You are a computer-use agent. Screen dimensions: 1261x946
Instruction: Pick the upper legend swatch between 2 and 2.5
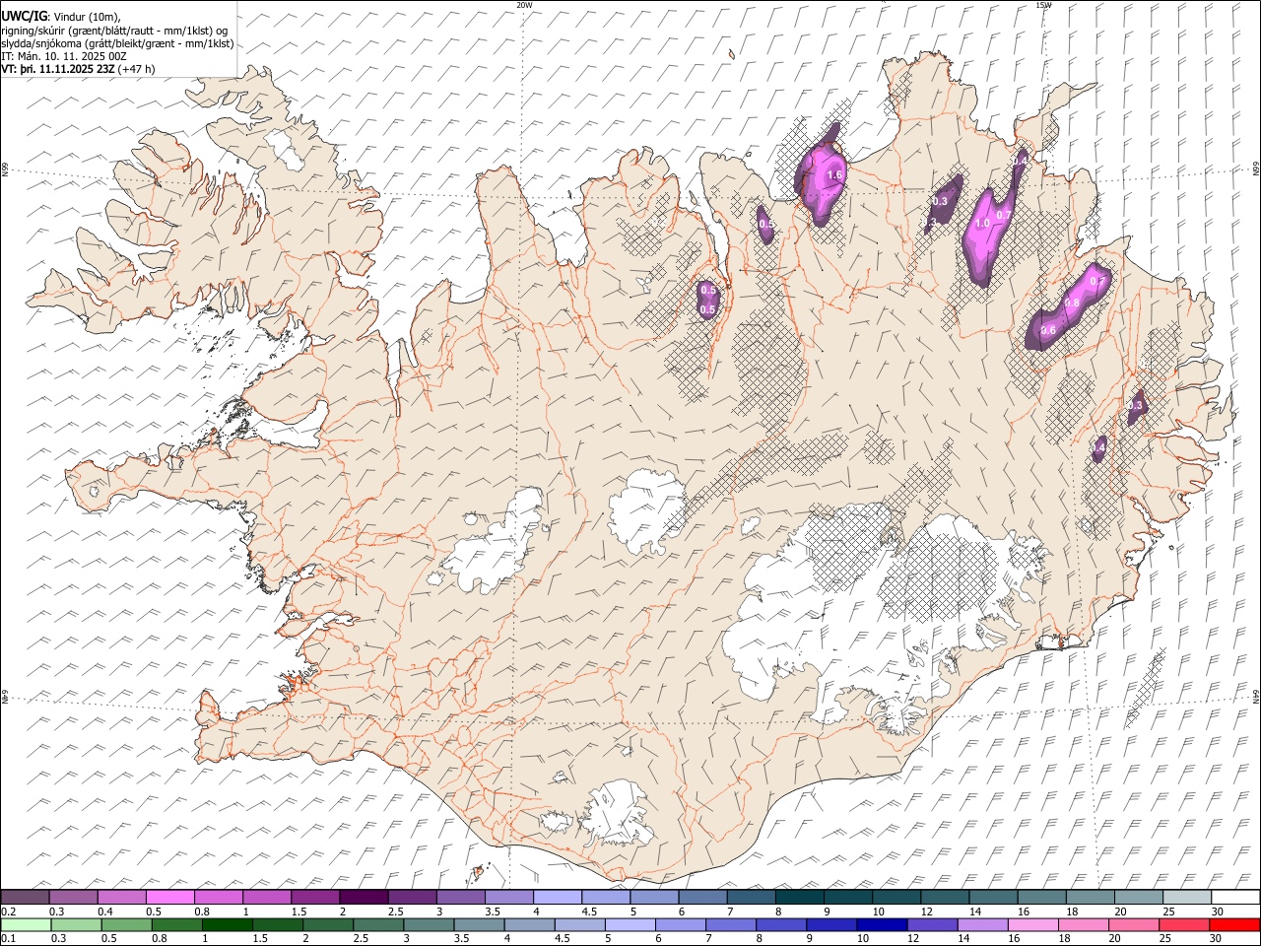pos(363,897)
